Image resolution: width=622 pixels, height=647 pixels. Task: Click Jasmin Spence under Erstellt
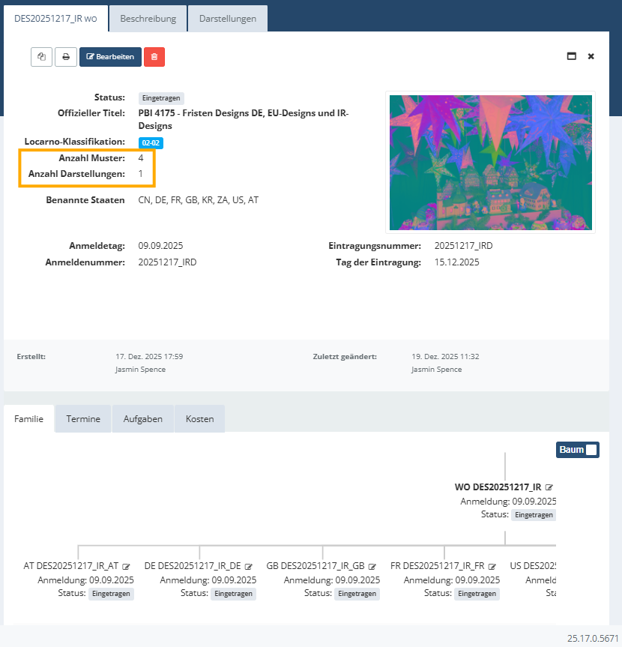141,370
